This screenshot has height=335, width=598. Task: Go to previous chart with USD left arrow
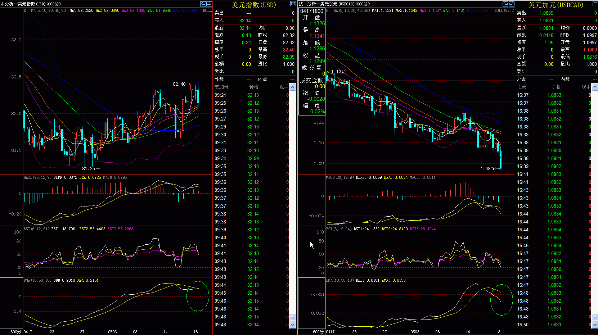(x=203, y=4)
